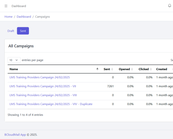The image size is (173, 139).
Task: Open the VIV - Duplicate campaign
Action: [51, 104]
